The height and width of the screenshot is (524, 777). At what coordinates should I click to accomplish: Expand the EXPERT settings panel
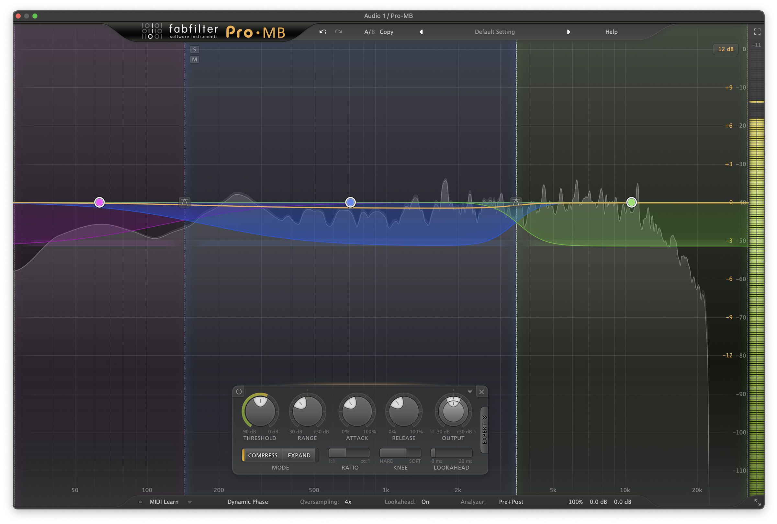(484, 430)
